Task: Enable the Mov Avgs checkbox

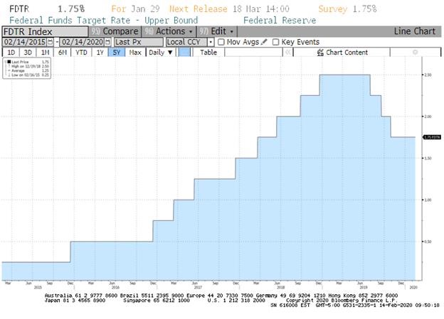Action: [x=221, y=42]
